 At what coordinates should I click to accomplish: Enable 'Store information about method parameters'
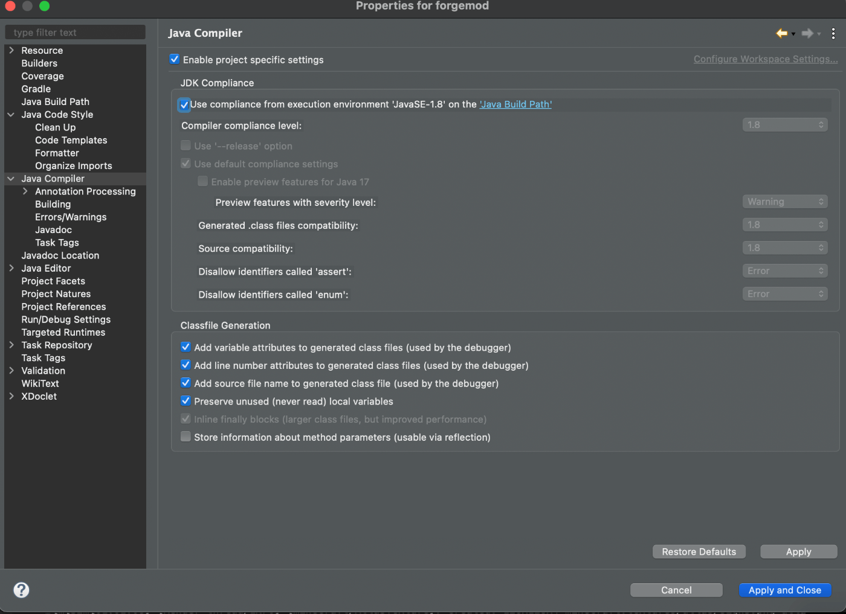[x=186, y=437]
